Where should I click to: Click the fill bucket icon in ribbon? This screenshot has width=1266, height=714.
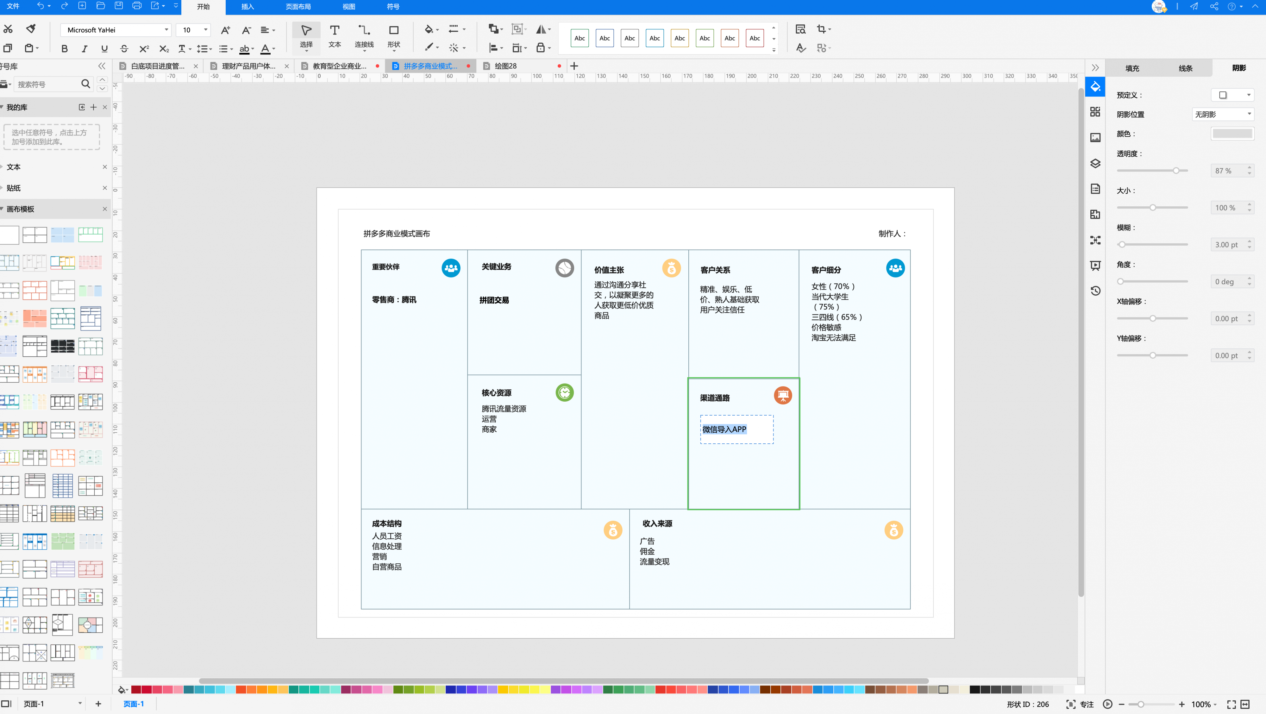tap(429, 29)
